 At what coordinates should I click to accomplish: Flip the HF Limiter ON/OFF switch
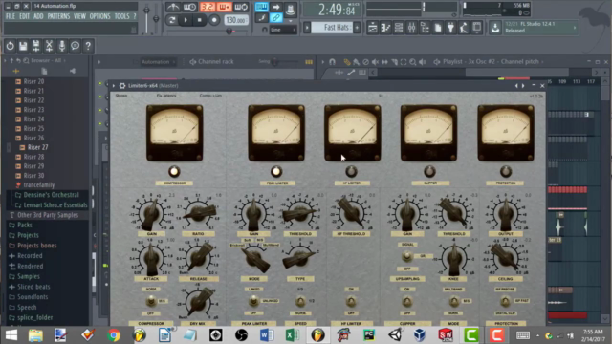point(351,301)
